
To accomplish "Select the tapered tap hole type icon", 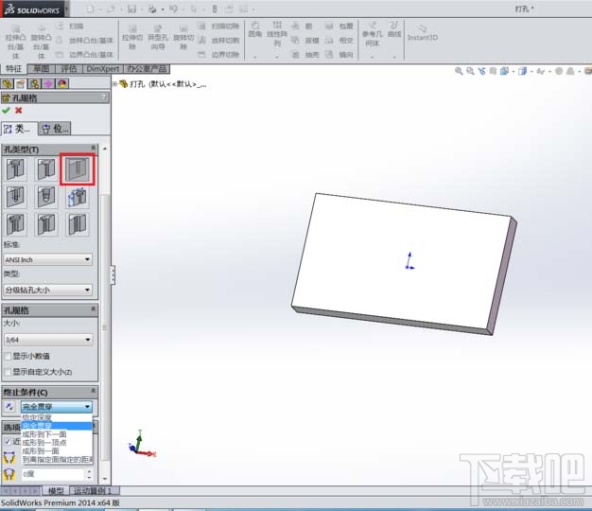I will tap(46, 197).
